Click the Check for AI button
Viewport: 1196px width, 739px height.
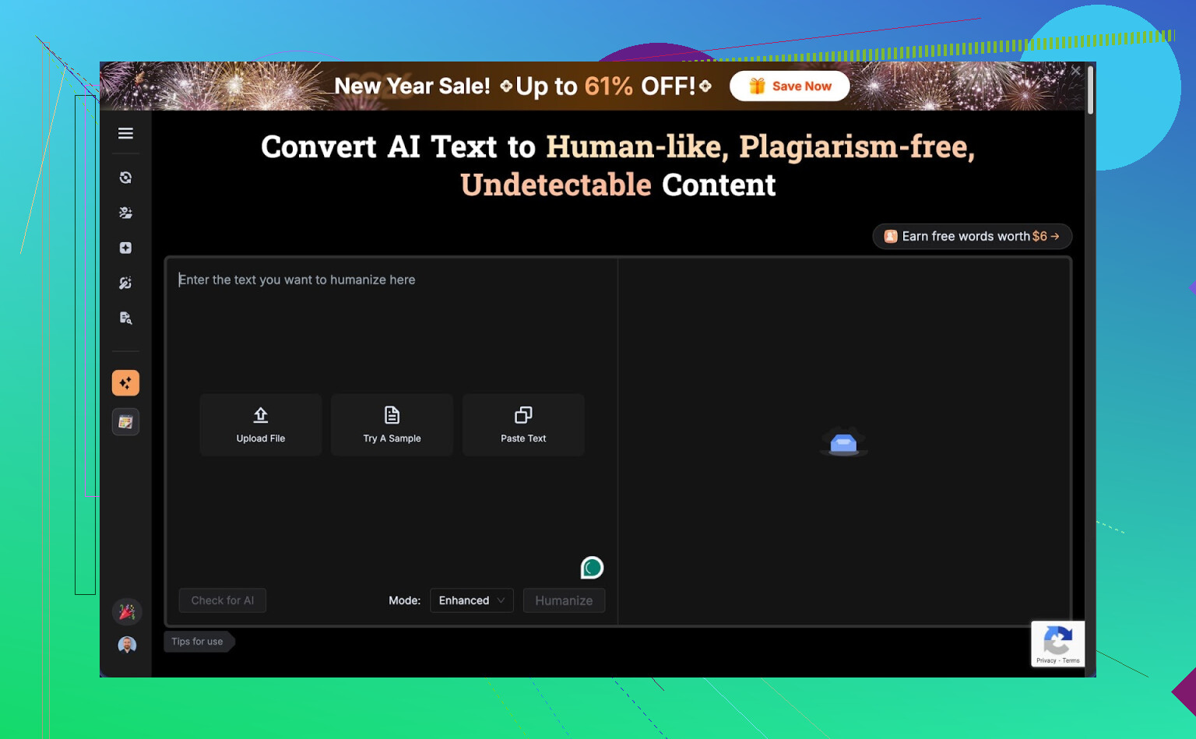click(x=223, y=600)
